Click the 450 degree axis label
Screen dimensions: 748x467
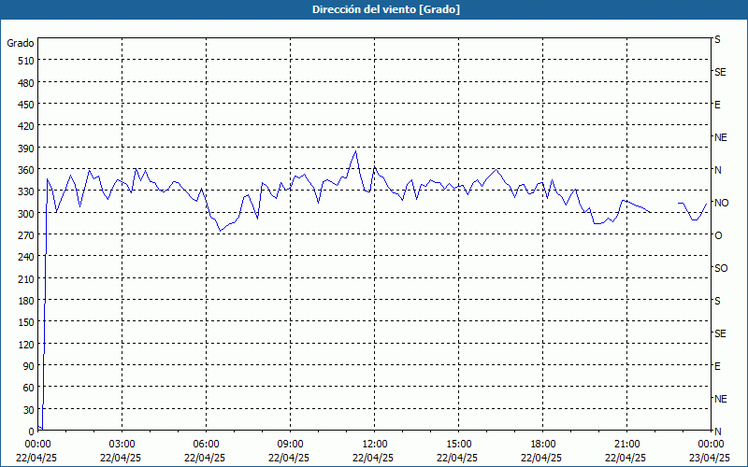coord(27,105)
